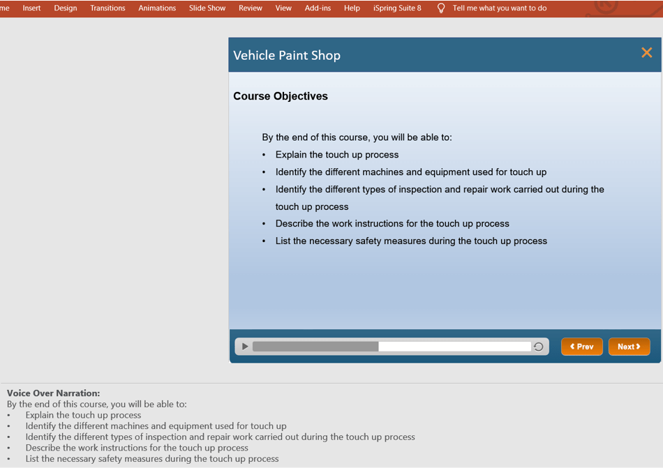The image size is (663, 468).
Task: Go to the previous slide with Prev
Action: (581, 347)
